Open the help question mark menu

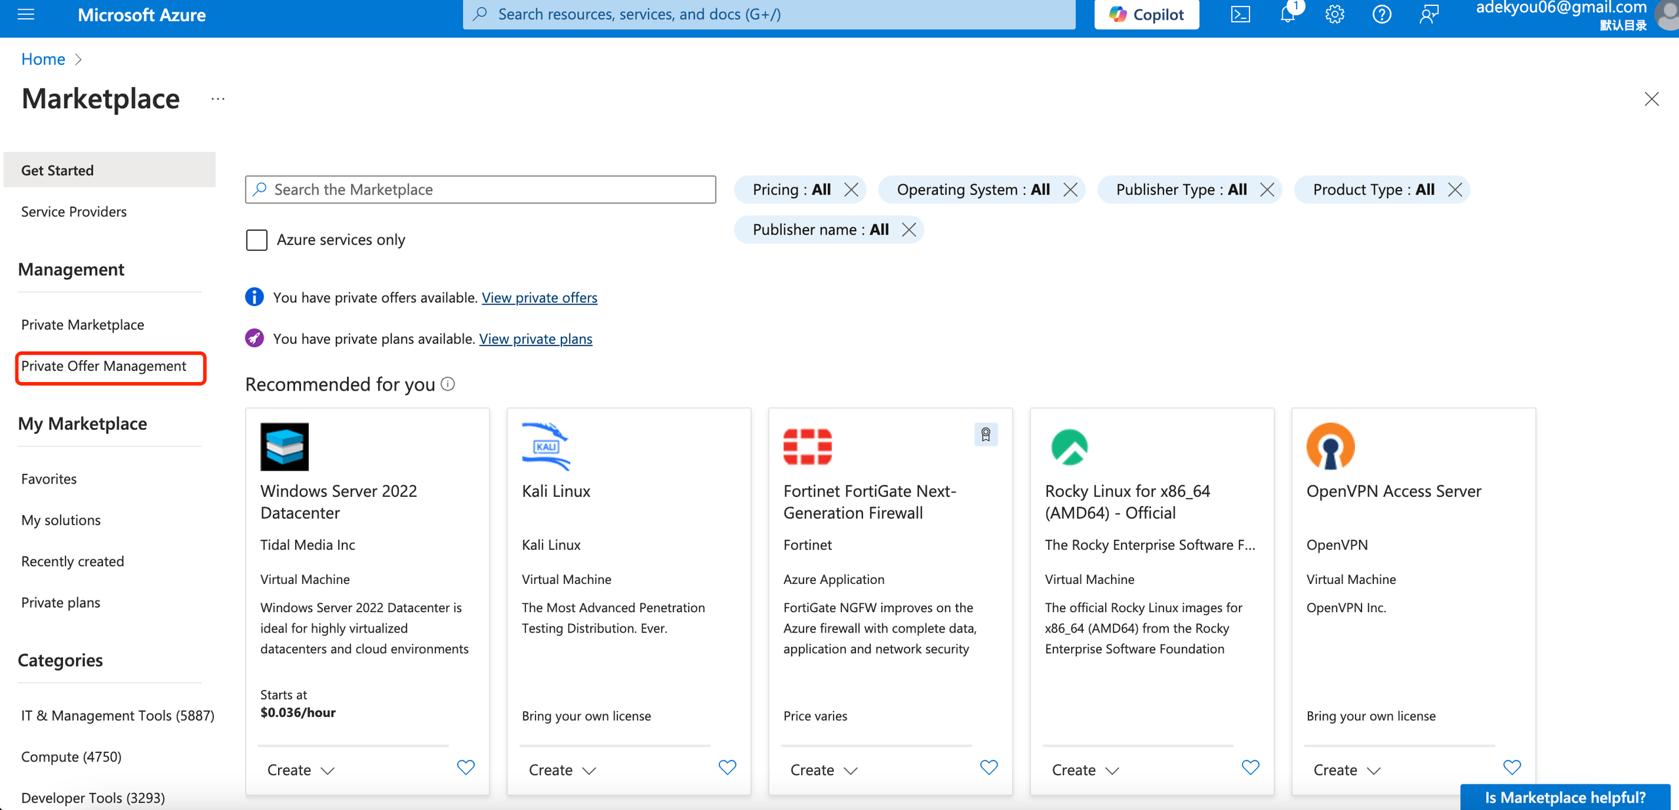(x=1381, y=14)
